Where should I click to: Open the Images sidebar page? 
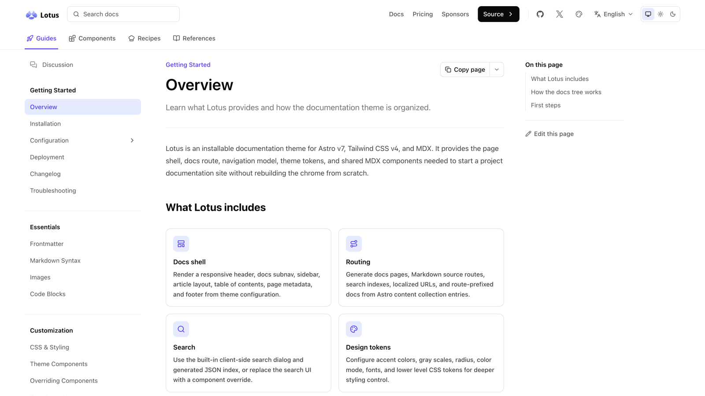click(83, 277)
